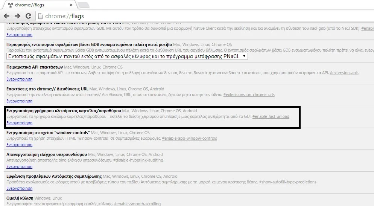Select the chrome://flags tab

point(40,5)
